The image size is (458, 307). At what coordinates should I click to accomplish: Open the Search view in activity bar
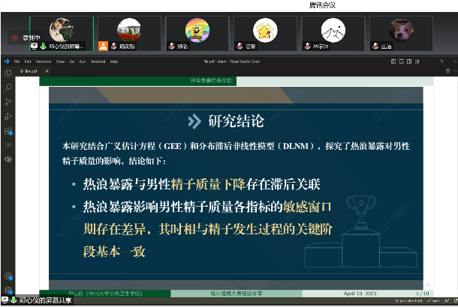tap(8, 87)
